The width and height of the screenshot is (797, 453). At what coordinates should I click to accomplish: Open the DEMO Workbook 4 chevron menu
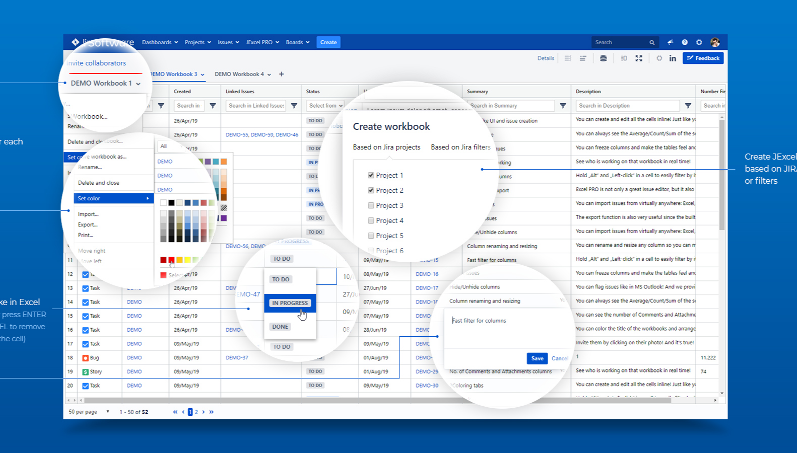pos(269,74)
